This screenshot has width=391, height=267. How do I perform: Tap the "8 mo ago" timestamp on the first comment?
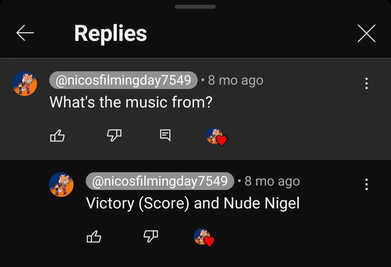coord(235,80)
